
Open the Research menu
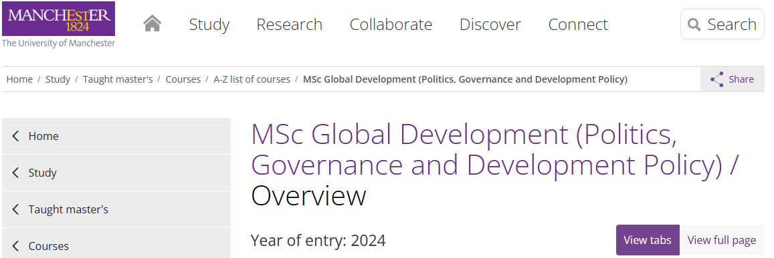click(x=289, y=24)
